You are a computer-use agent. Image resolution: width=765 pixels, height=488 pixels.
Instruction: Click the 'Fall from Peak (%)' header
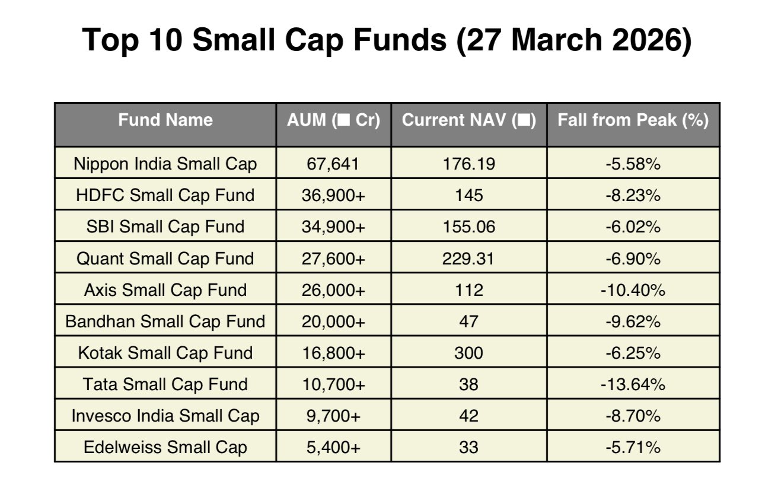pyautogui.click(x=633, y=120)
